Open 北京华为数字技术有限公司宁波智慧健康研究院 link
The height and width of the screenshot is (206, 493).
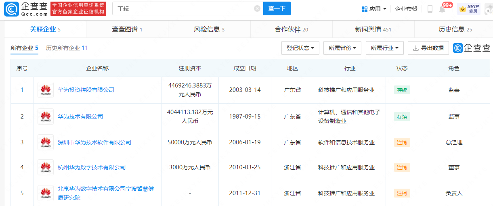pos(106,193)
